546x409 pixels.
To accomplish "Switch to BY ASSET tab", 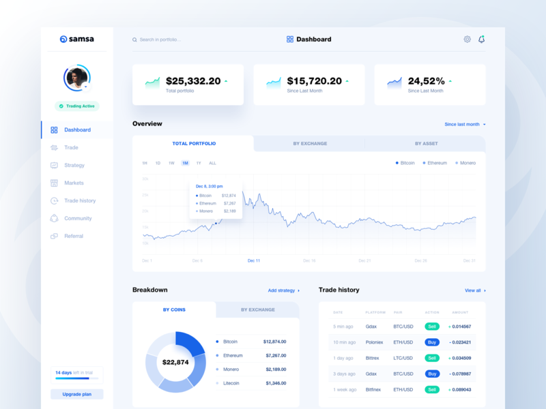I will coord(426,143).
